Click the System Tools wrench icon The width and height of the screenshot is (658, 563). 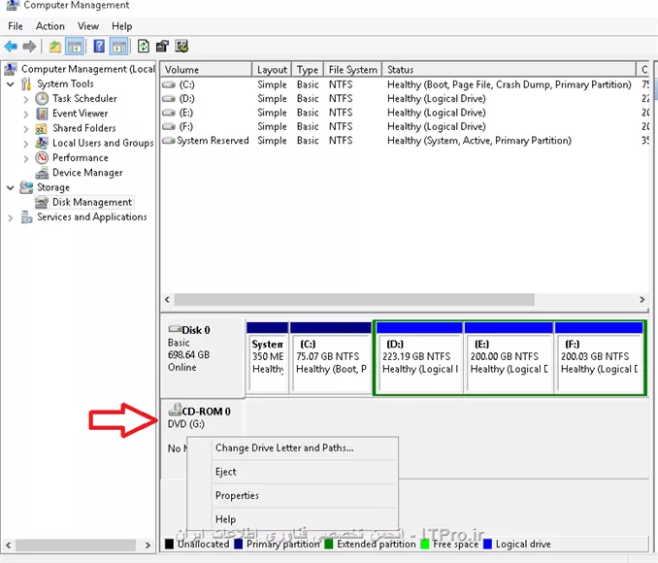click(x=26, y=84)
